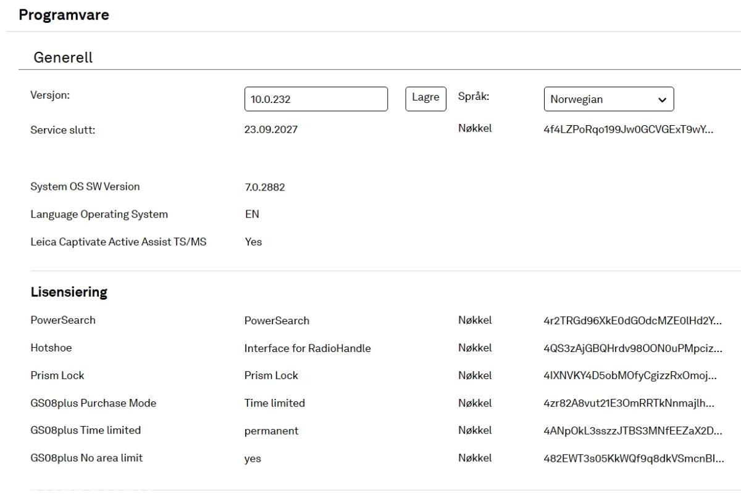The width and height of the screenshot is (741, 500).
Task: Click the Language Operating System value EN
Action: pyautogui.click(x=252, y=215)
